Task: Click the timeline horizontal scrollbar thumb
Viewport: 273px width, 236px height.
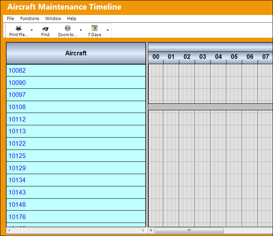Action: pos(189,230)
